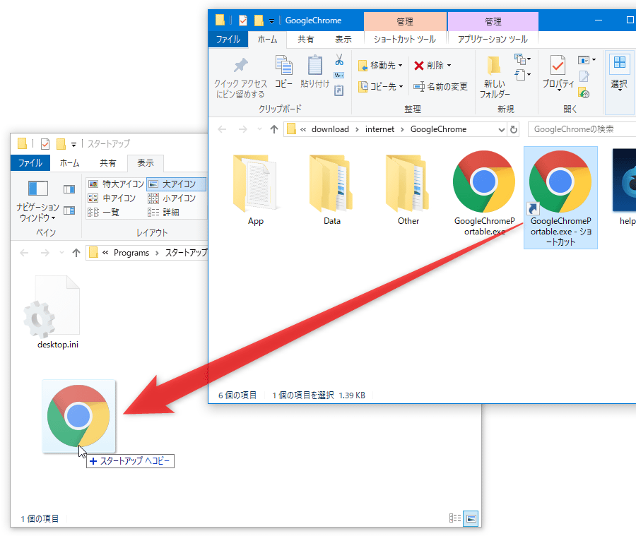Viewport: 636px width, 536px height.
Task: Open recent locations dropdown in GoogleChrome window
Action: (x=259, y=129)
